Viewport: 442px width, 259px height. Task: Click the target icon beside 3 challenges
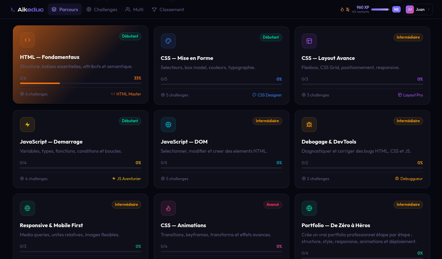click(304, 95)
